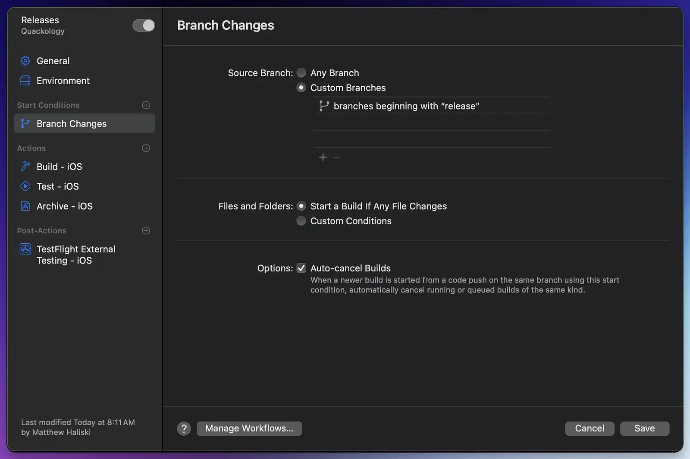Click the Last modified Today at 8:11 AM text
Viewport: 690px width, 459px height.
tap(78, 423)
